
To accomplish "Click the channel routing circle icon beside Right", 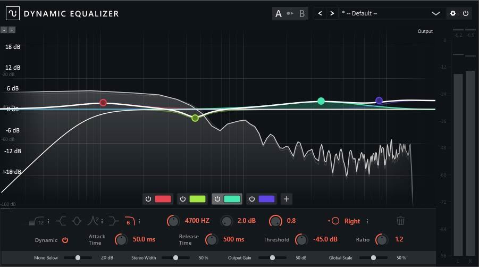I will click(x=335, y=221).
